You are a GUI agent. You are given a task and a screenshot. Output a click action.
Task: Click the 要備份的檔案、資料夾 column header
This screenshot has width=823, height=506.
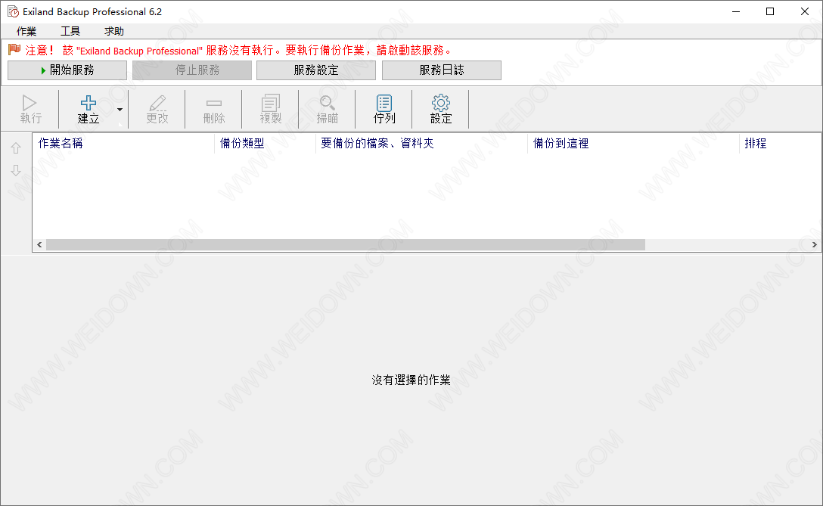(421, 143)
